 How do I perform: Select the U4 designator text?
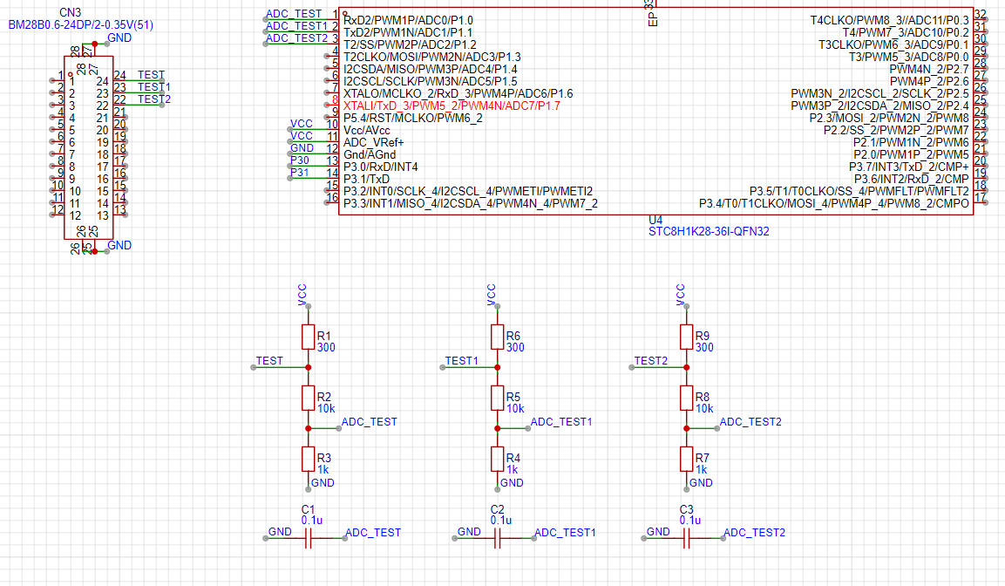point(655,220)
